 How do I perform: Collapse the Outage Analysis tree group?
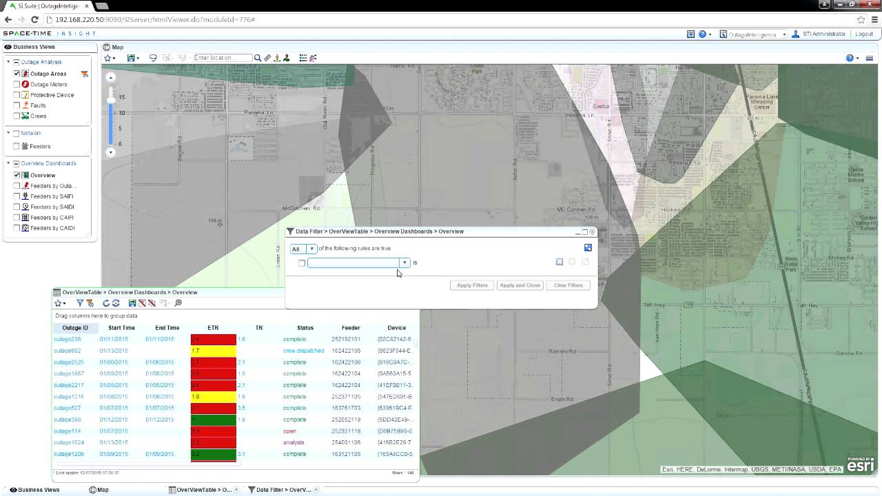click(9, 62)
